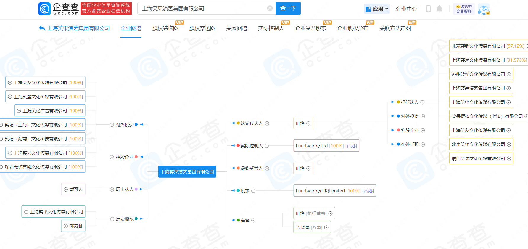The width and height of the screenshot is (528, 249).
Task: Open 企业中心 link
Action: 407,9
